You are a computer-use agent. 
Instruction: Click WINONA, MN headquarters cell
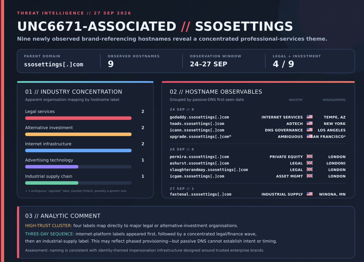(x=332, y=194)
